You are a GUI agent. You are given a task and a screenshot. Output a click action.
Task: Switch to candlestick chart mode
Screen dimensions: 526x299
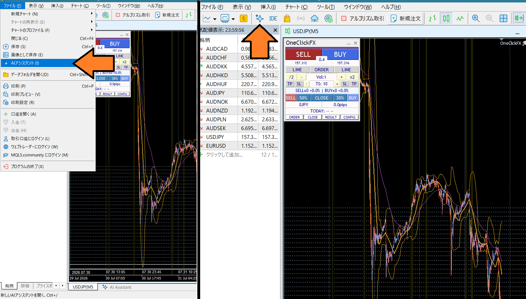[x=446, y=18]
